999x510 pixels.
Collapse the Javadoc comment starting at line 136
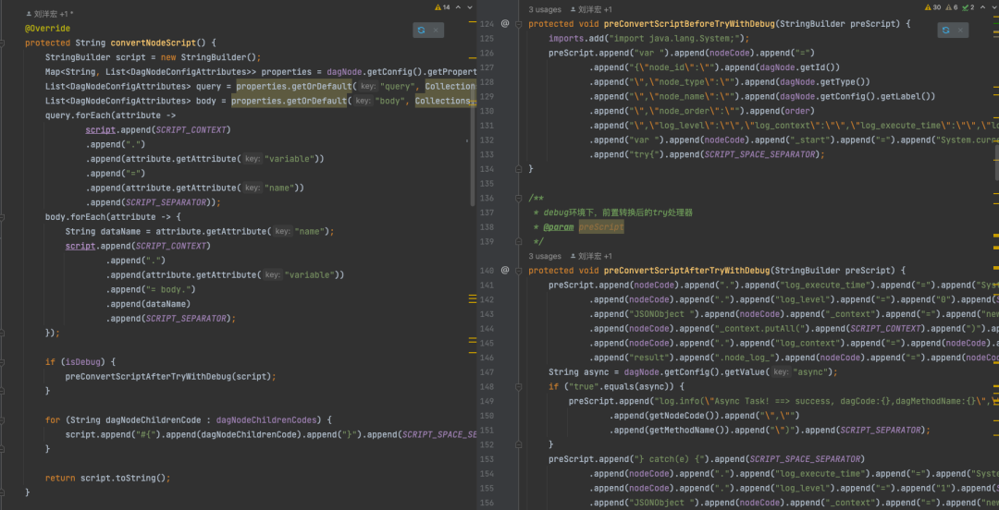click(519, 198)
